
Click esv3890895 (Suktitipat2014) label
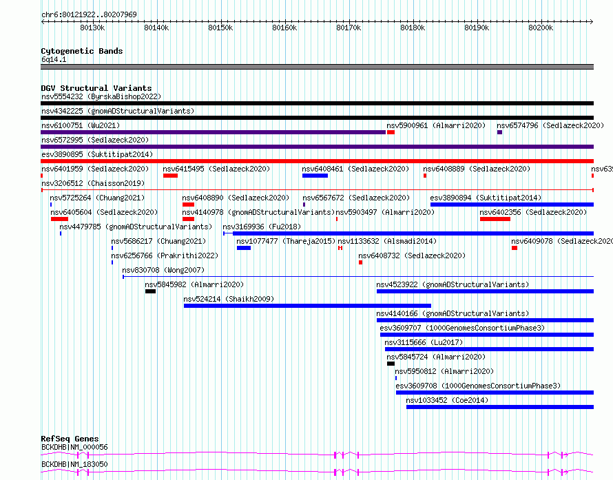(97, 154)
